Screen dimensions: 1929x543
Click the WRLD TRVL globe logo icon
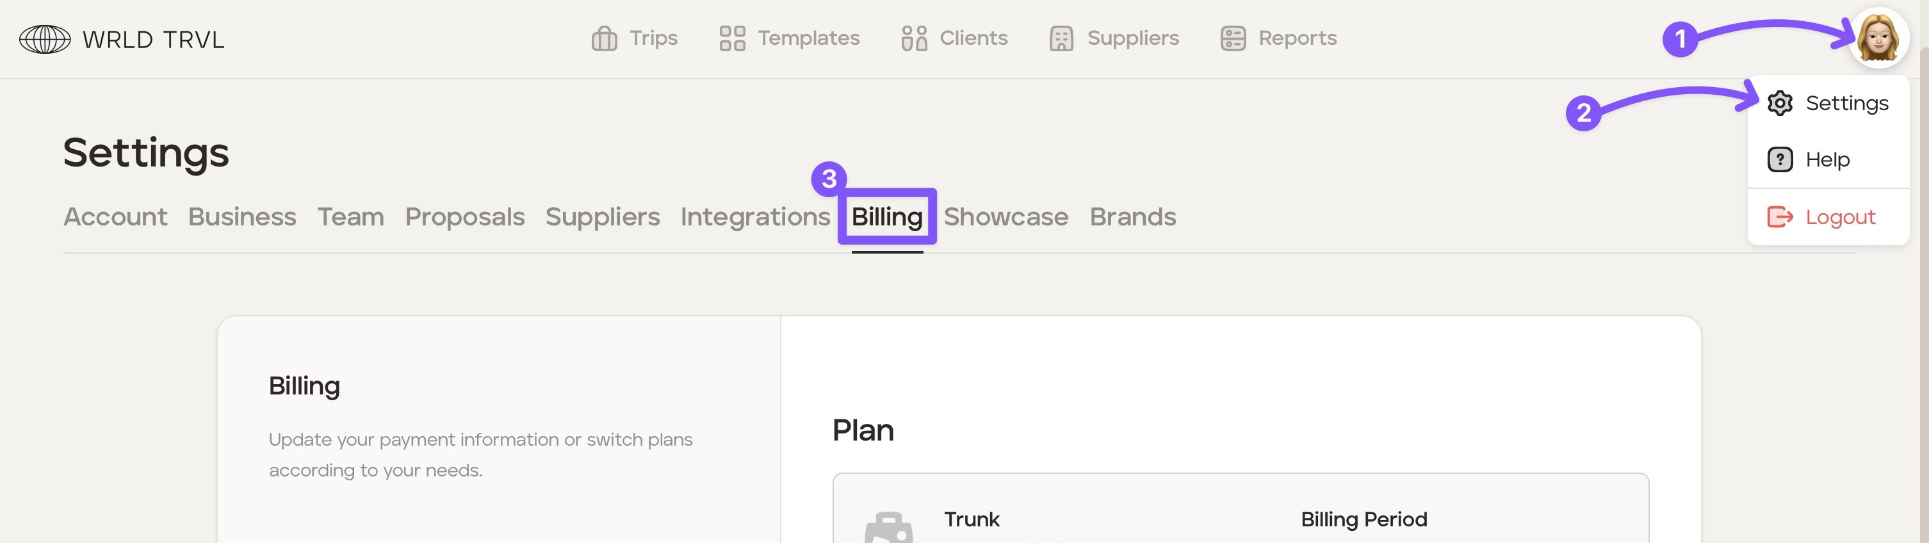[x=45, y=39]
